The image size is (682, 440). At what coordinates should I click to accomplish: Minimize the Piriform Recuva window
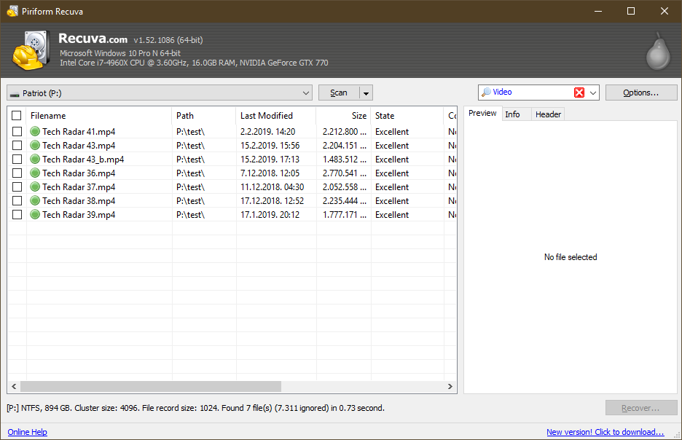[x=598, y=12]
